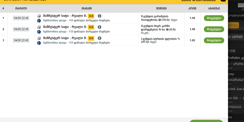Screen dimensions: 244x122
Task: Click the soccer ball icon in row 1
Action: tap(39, 16)
